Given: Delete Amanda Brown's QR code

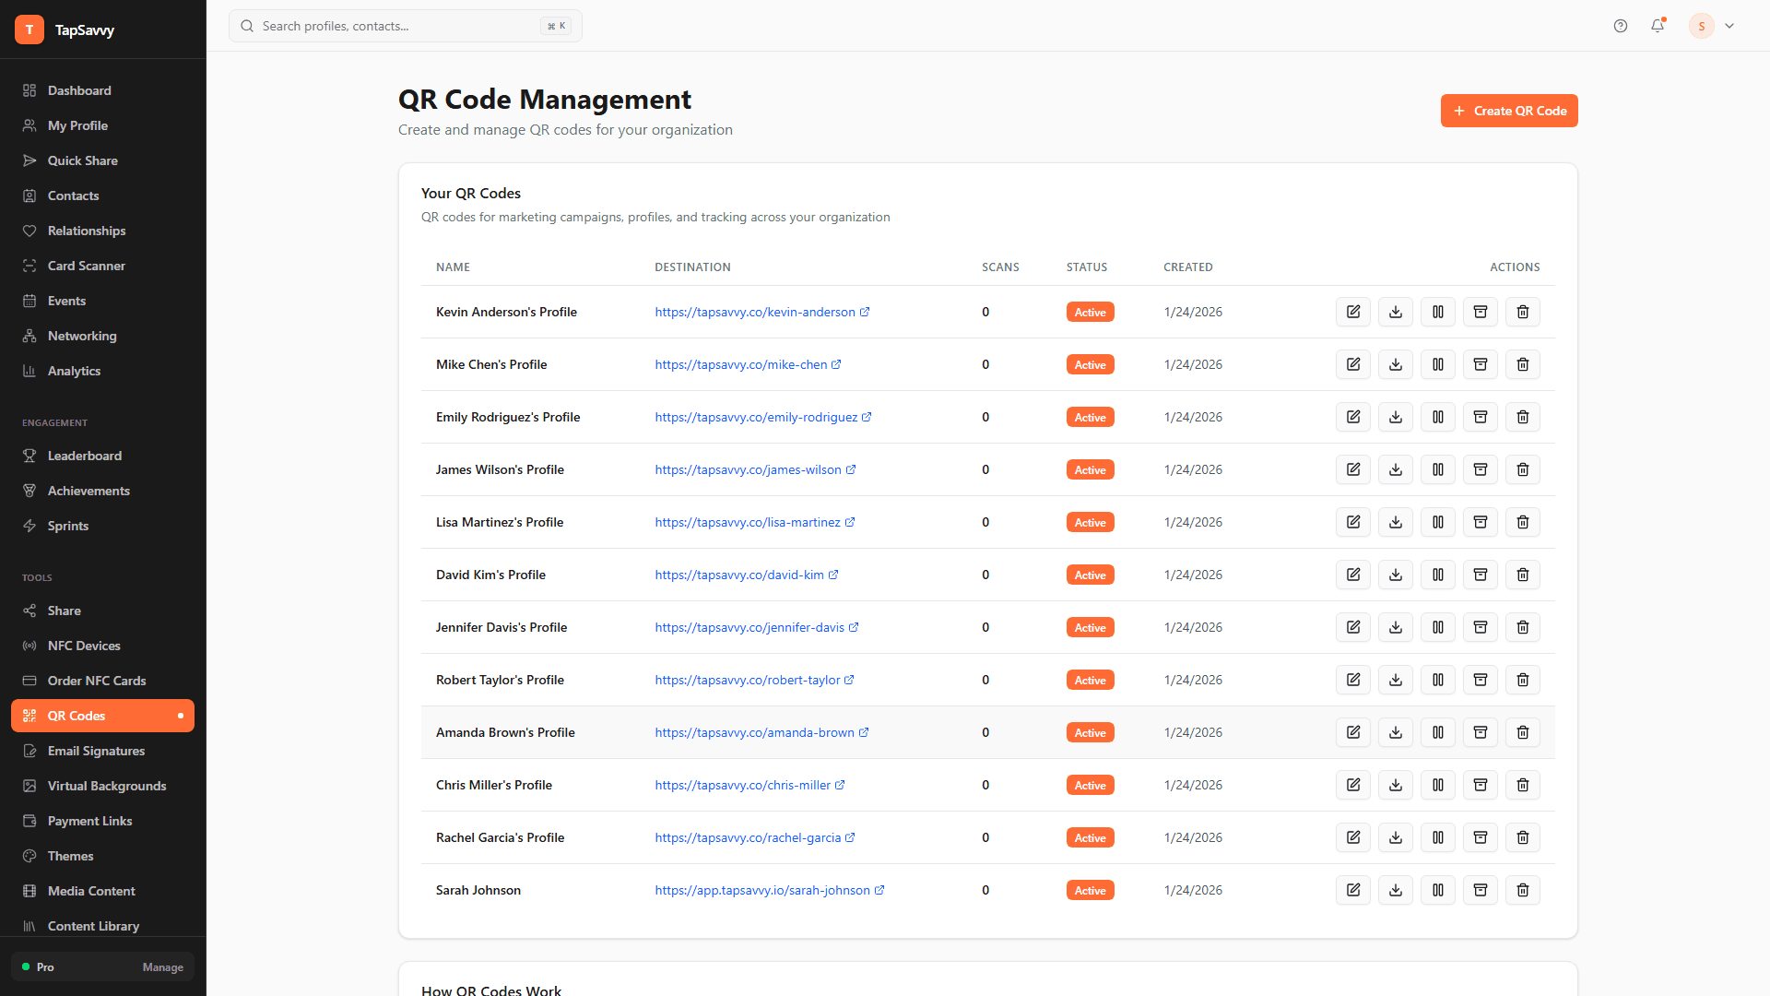Looking at the screenshot, I should [x=1522, y=732].
